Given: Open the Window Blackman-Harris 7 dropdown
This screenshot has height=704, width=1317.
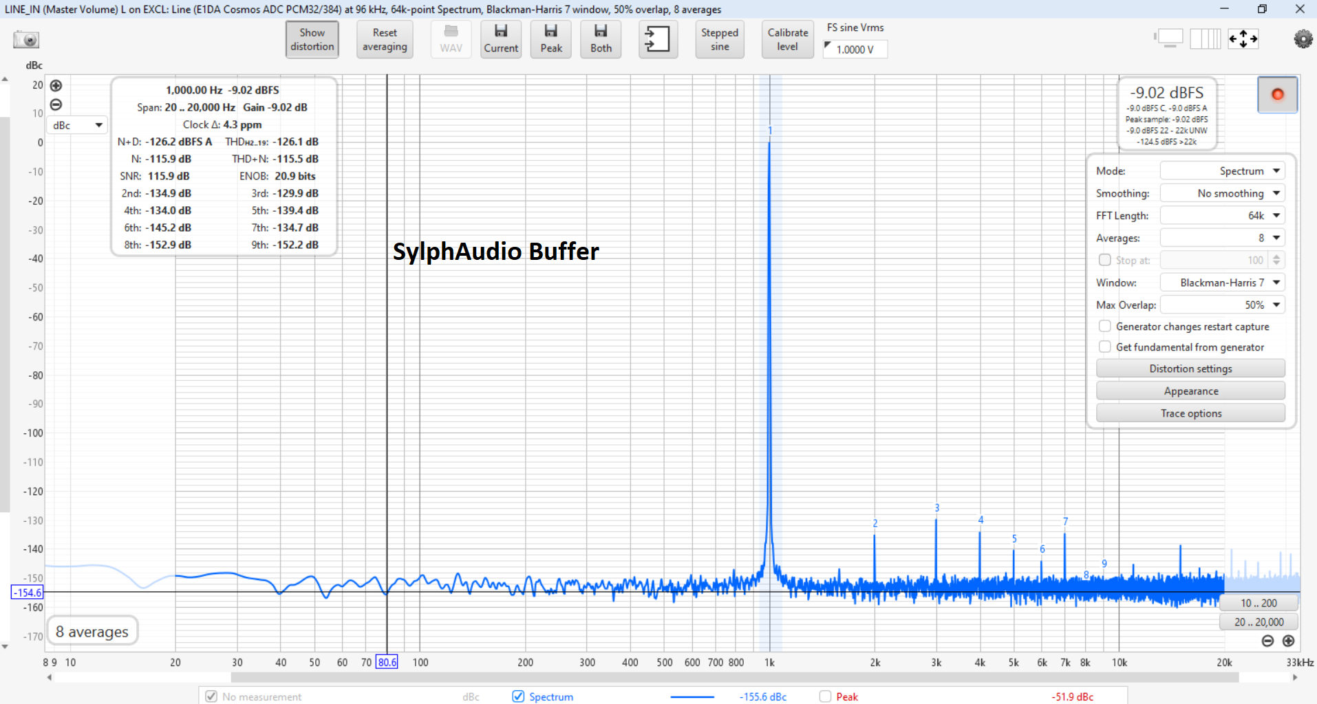Looking at the screenshot, I should (1222, 283).
